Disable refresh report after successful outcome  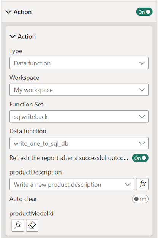tap(140, 158)
